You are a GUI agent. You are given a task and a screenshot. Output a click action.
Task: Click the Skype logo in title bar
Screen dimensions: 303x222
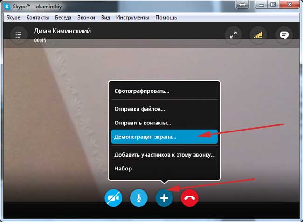(x=7, y=5)
